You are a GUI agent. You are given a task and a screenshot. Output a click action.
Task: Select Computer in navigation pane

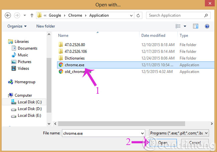[23, 95]
